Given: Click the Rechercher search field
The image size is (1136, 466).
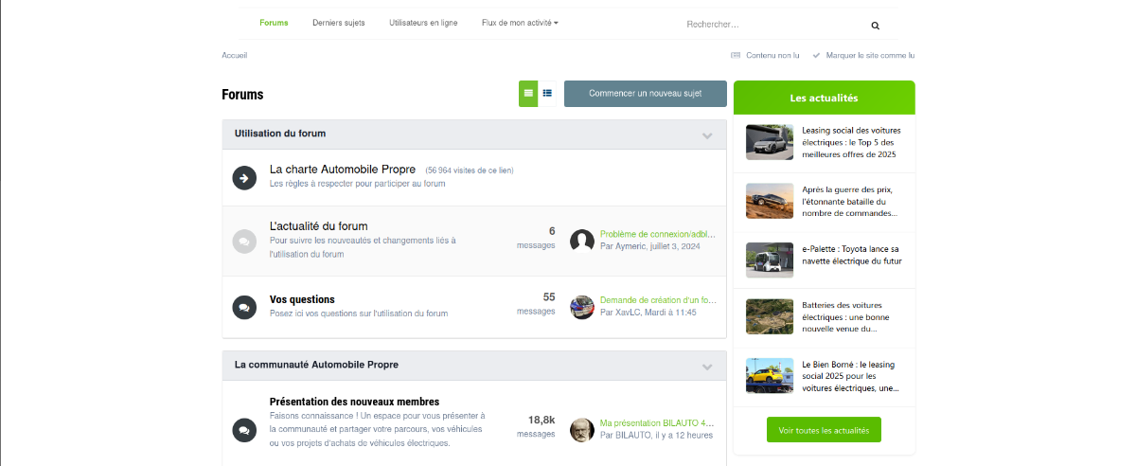Looking at the screenshot, I should point(772,25).
